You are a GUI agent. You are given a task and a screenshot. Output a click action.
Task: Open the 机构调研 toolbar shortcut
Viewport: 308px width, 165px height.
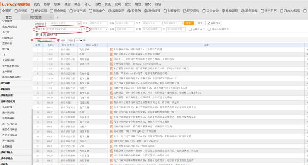(x=230, y=11)
